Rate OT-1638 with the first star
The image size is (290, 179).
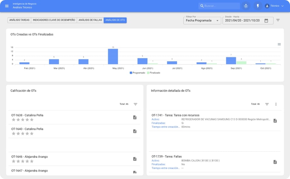pos(14,120)
